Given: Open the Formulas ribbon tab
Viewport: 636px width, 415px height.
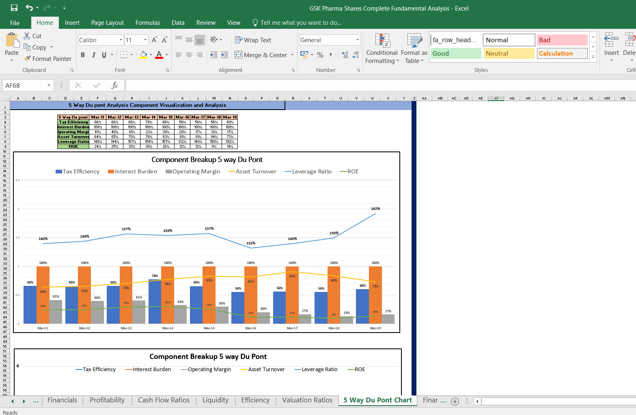Looking at the screenshot, I should (x=148, y=23).
